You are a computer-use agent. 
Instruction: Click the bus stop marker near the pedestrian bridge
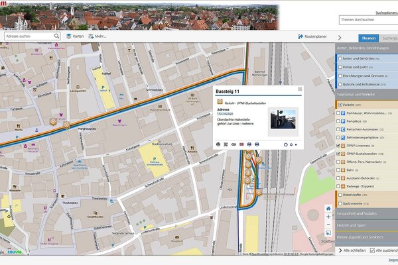(259, 193)
